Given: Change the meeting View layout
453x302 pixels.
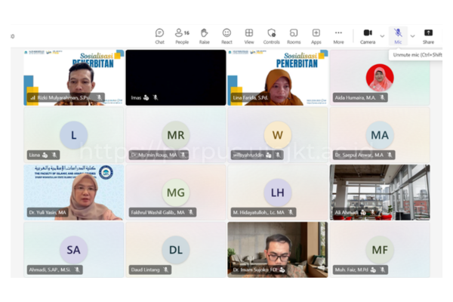Looking at the screenshot, I should point(249,36).
